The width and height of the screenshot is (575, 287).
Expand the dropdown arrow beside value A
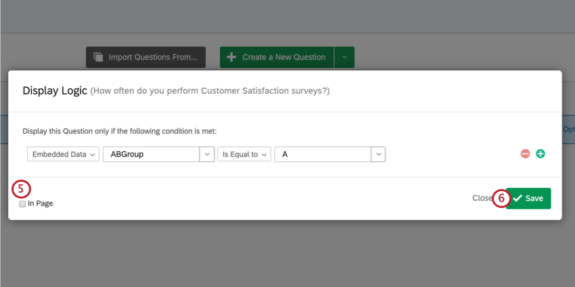pyautogui.click(x=378, y=154)
